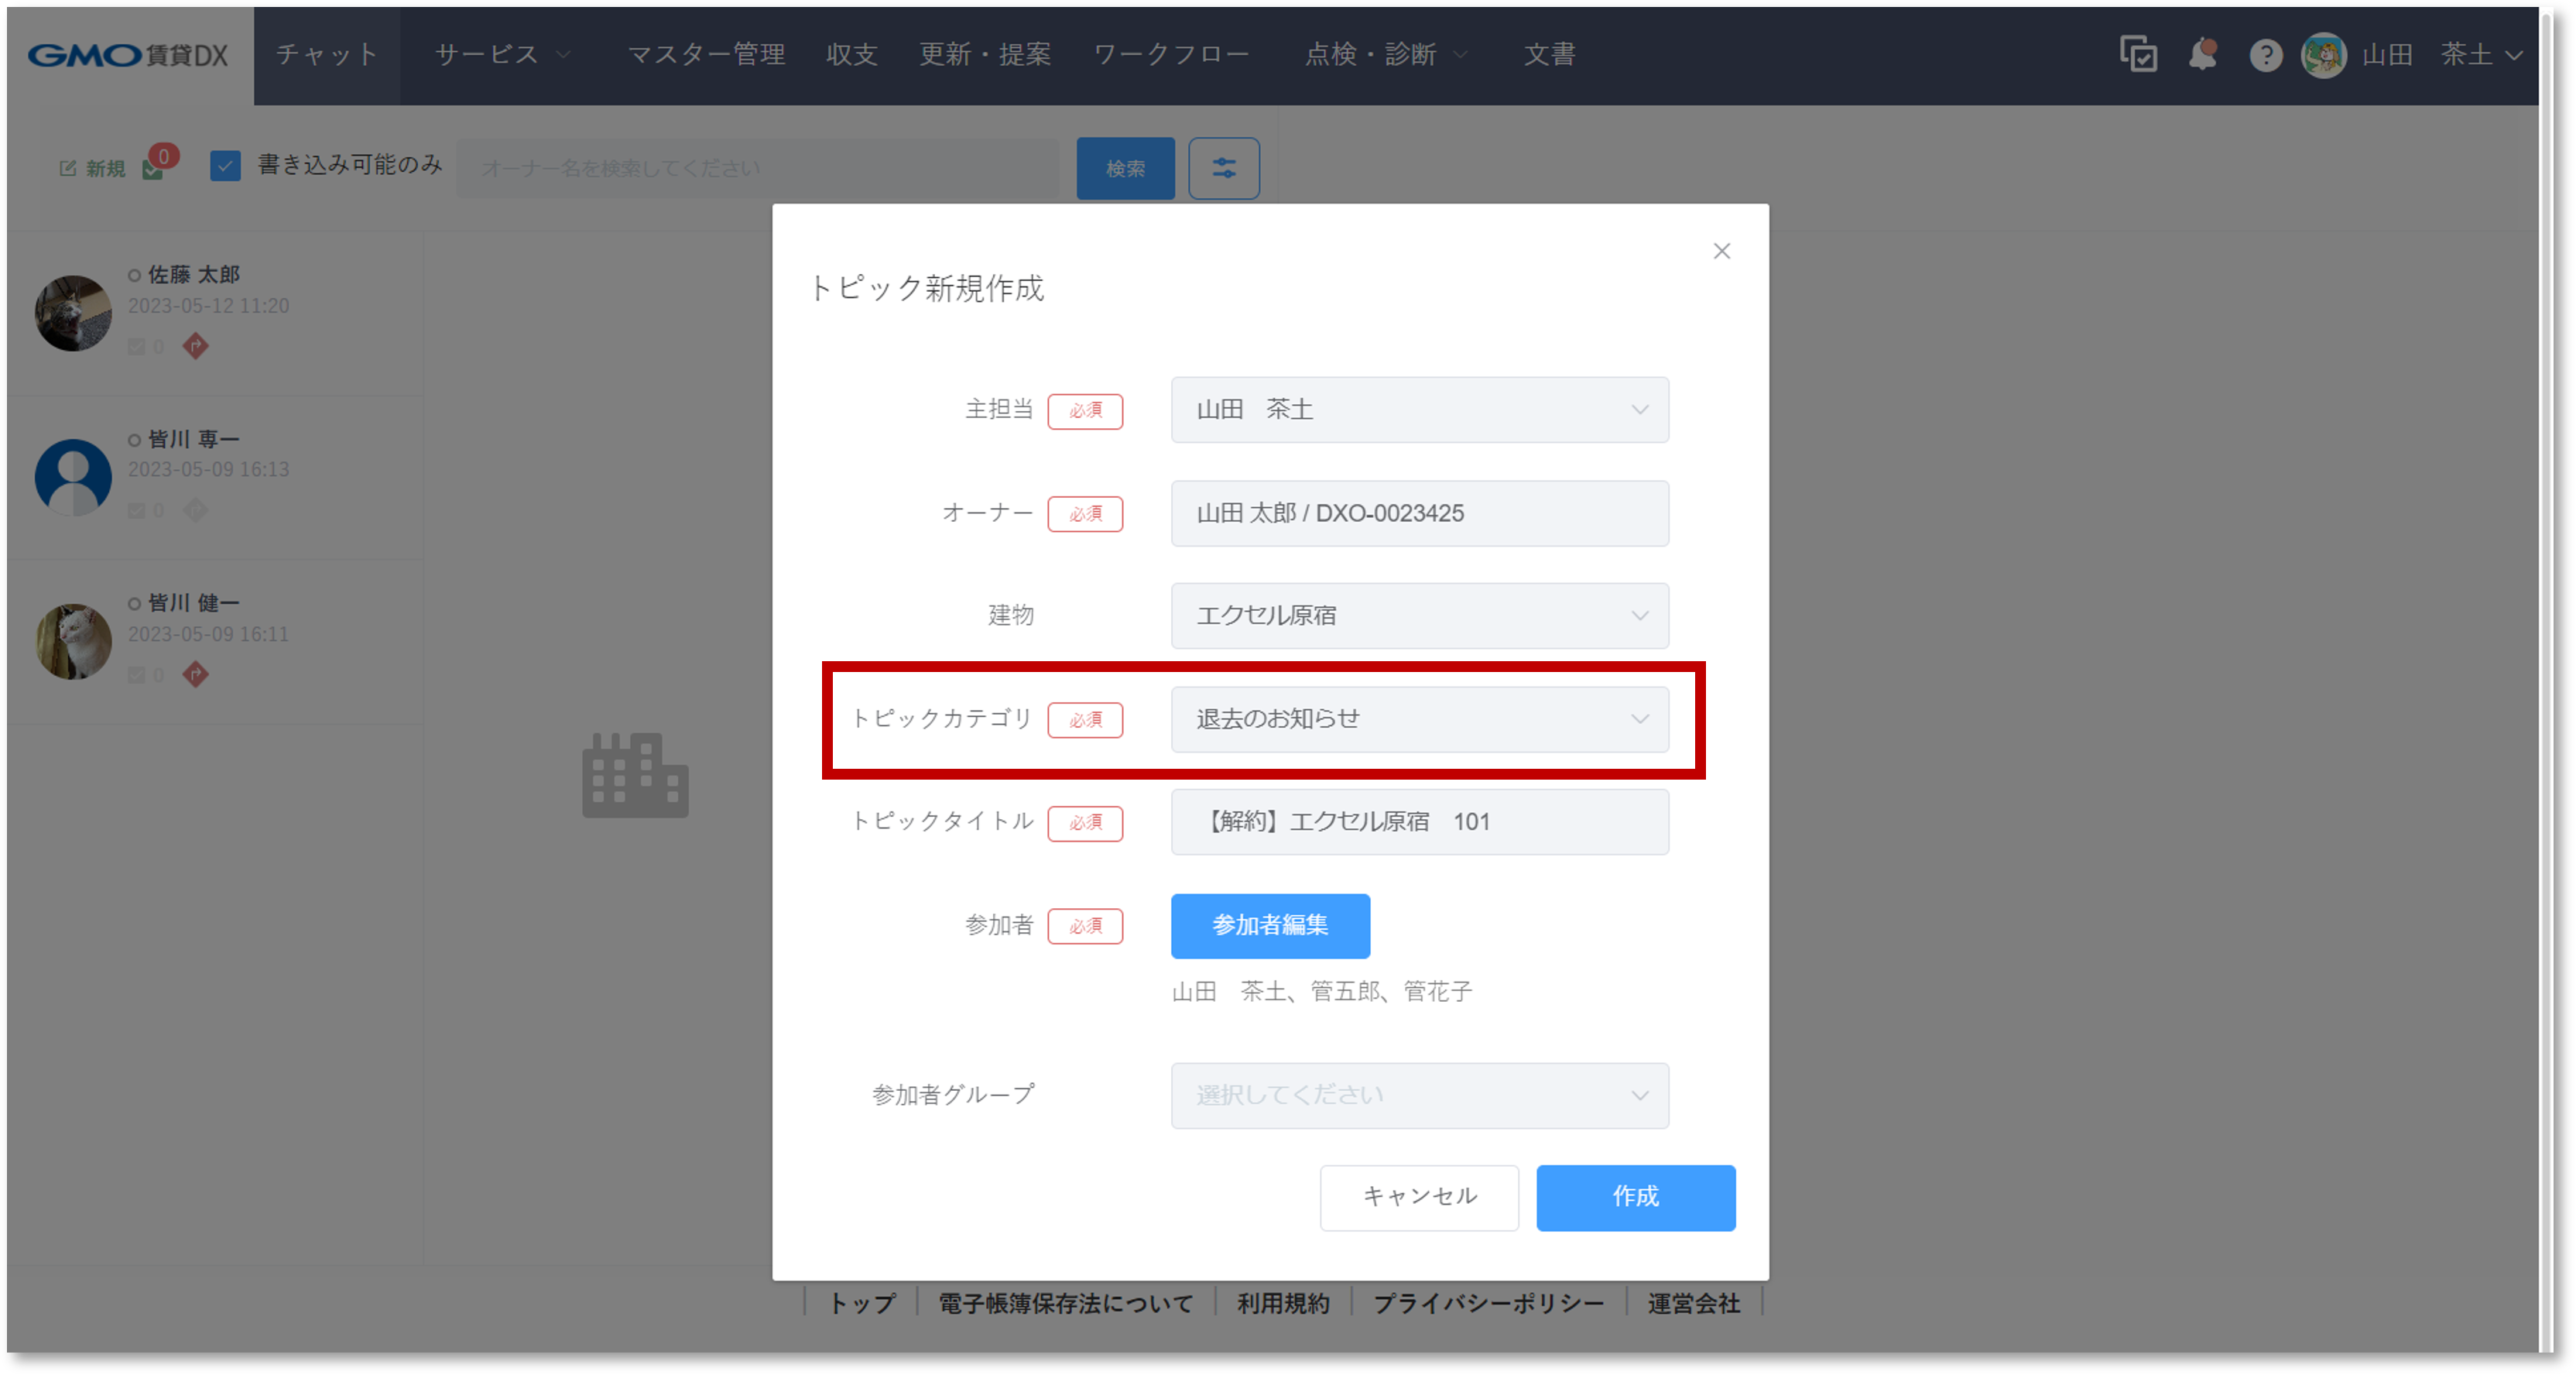The image size is (2576, 1375).
Task: Click the 参加者編集 button
Action: point(1270,926)
